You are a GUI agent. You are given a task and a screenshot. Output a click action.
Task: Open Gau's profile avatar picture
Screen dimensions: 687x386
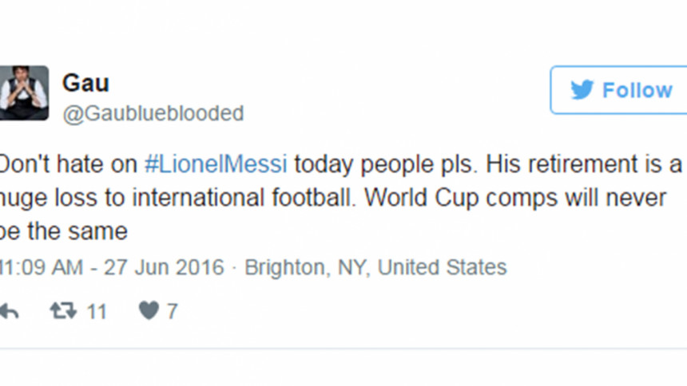24,93
